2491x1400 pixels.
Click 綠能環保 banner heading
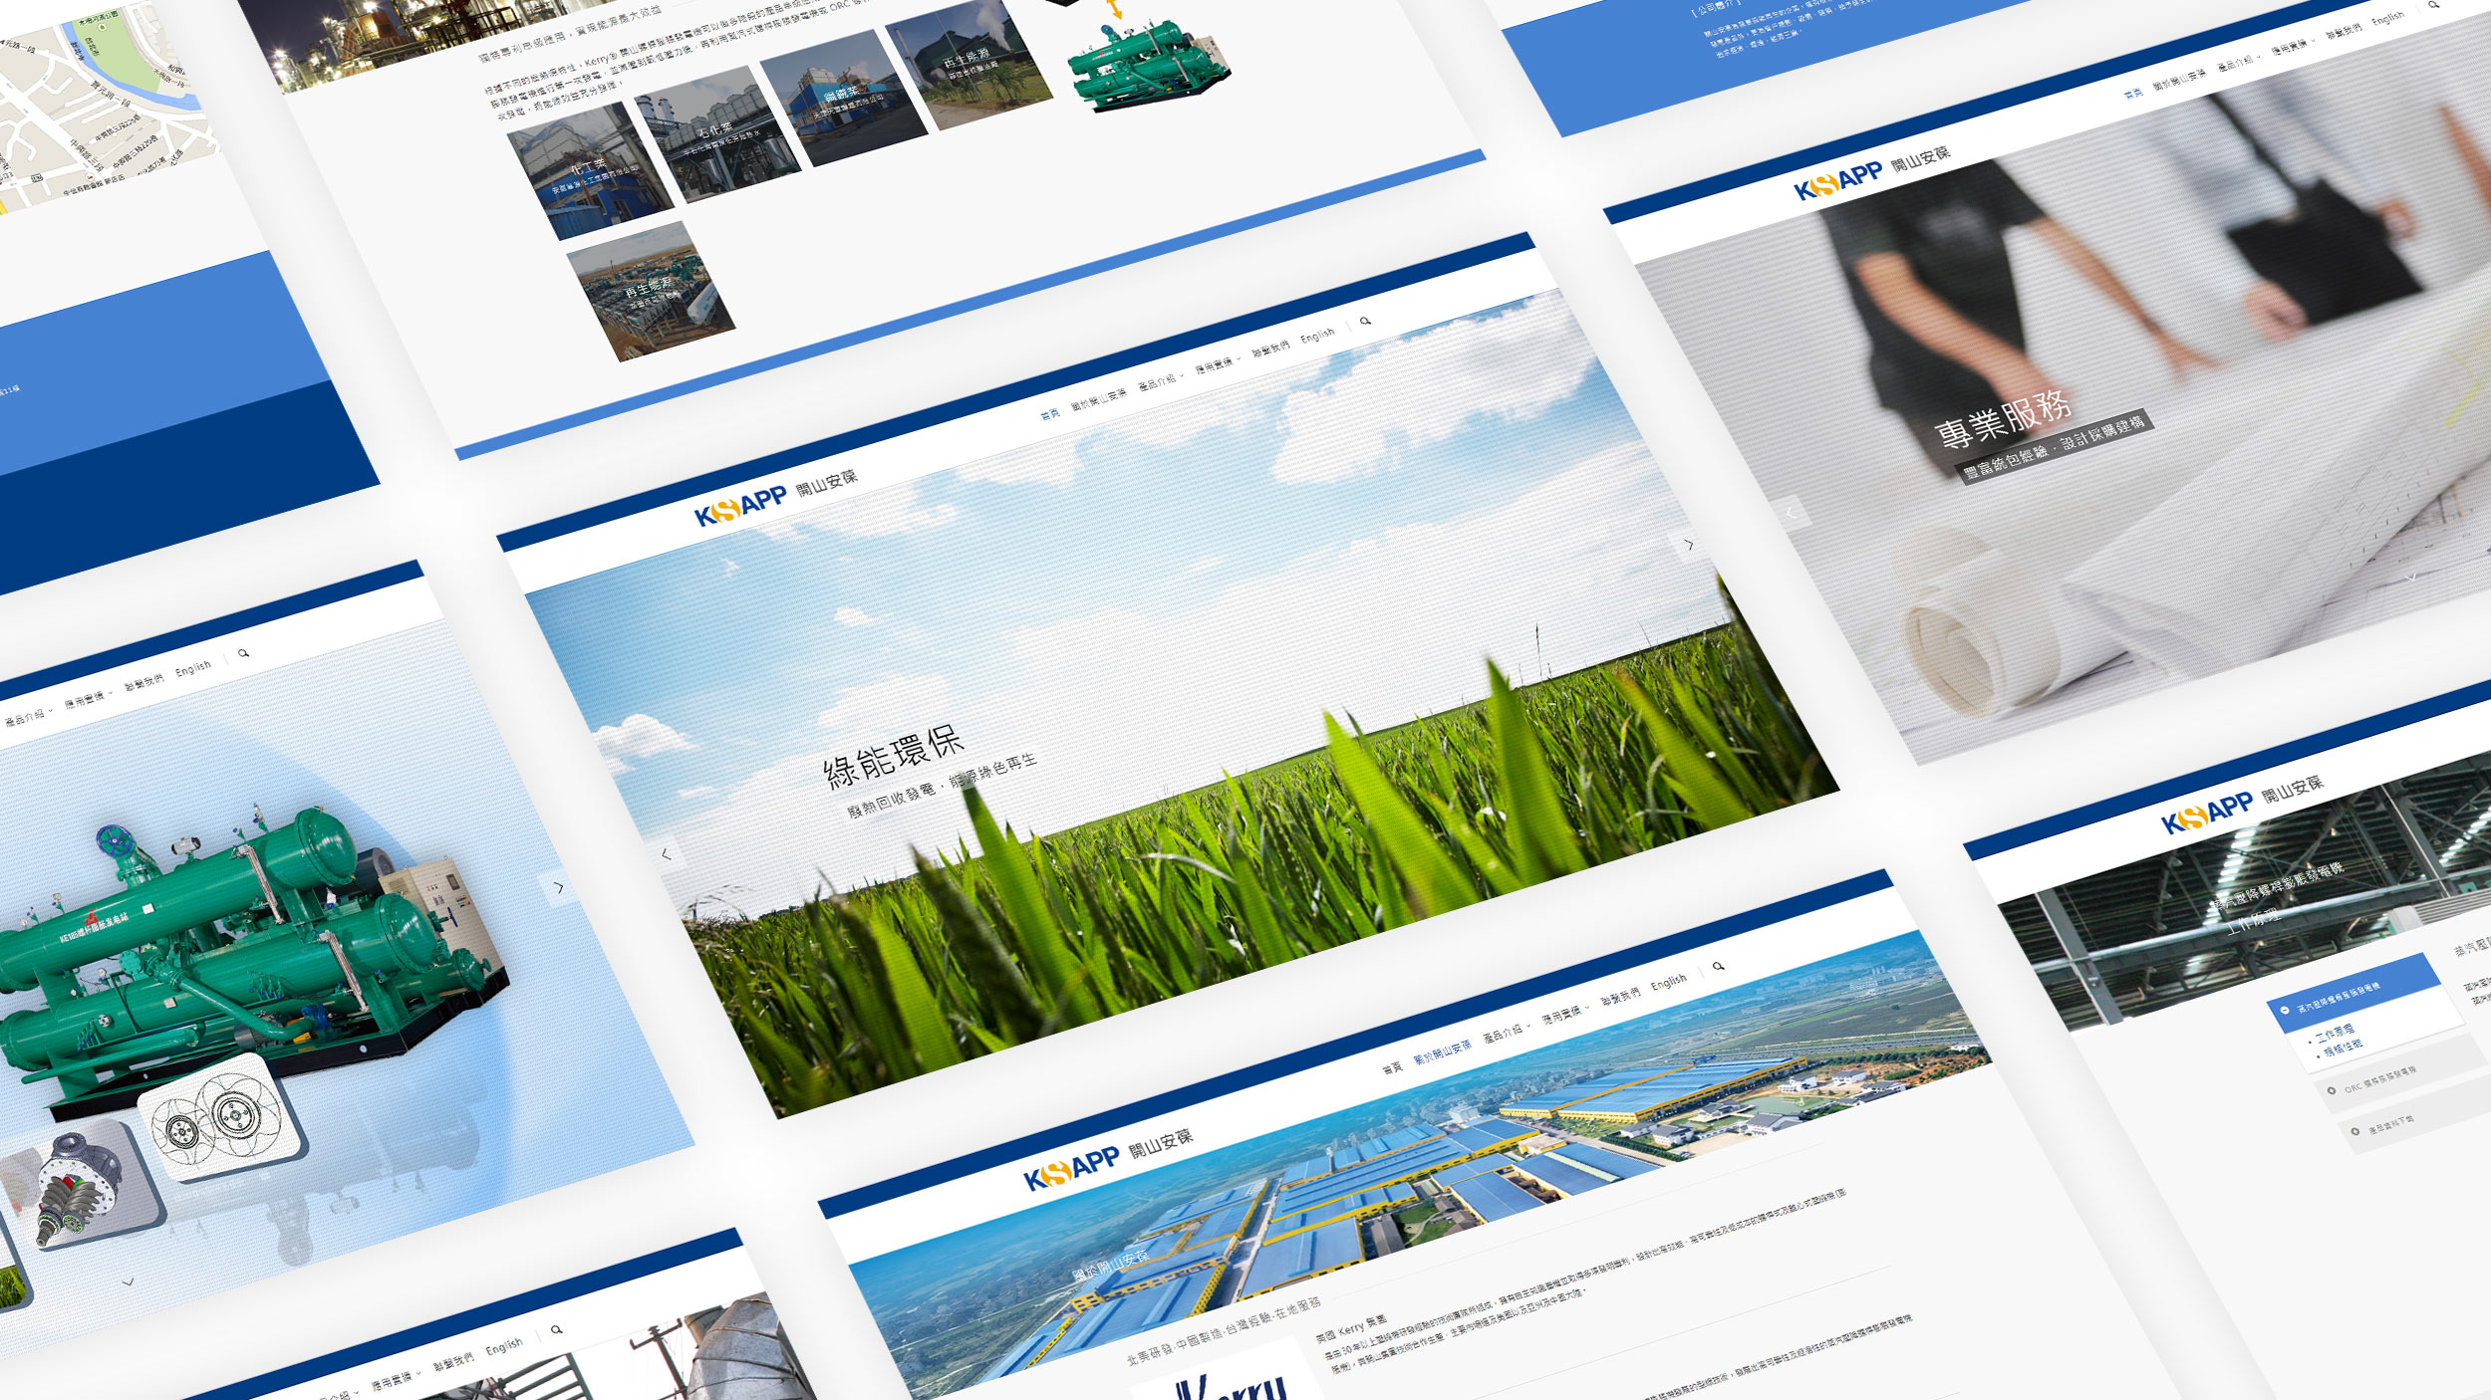point(893,756)
